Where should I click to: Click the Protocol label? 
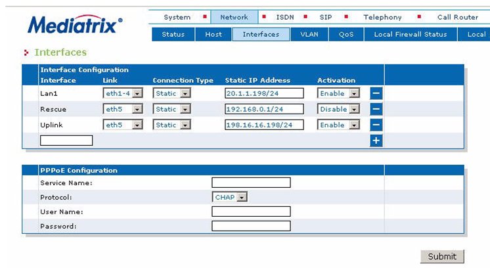tap(56, 198)
